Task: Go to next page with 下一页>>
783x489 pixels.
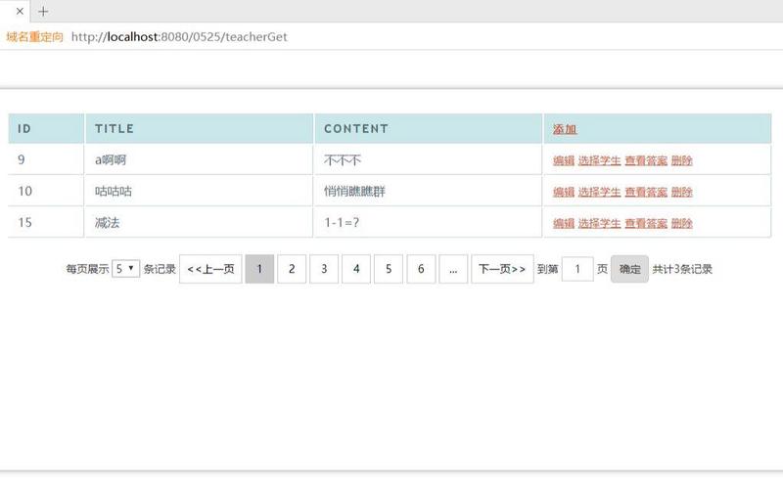Action: [502, 269]
